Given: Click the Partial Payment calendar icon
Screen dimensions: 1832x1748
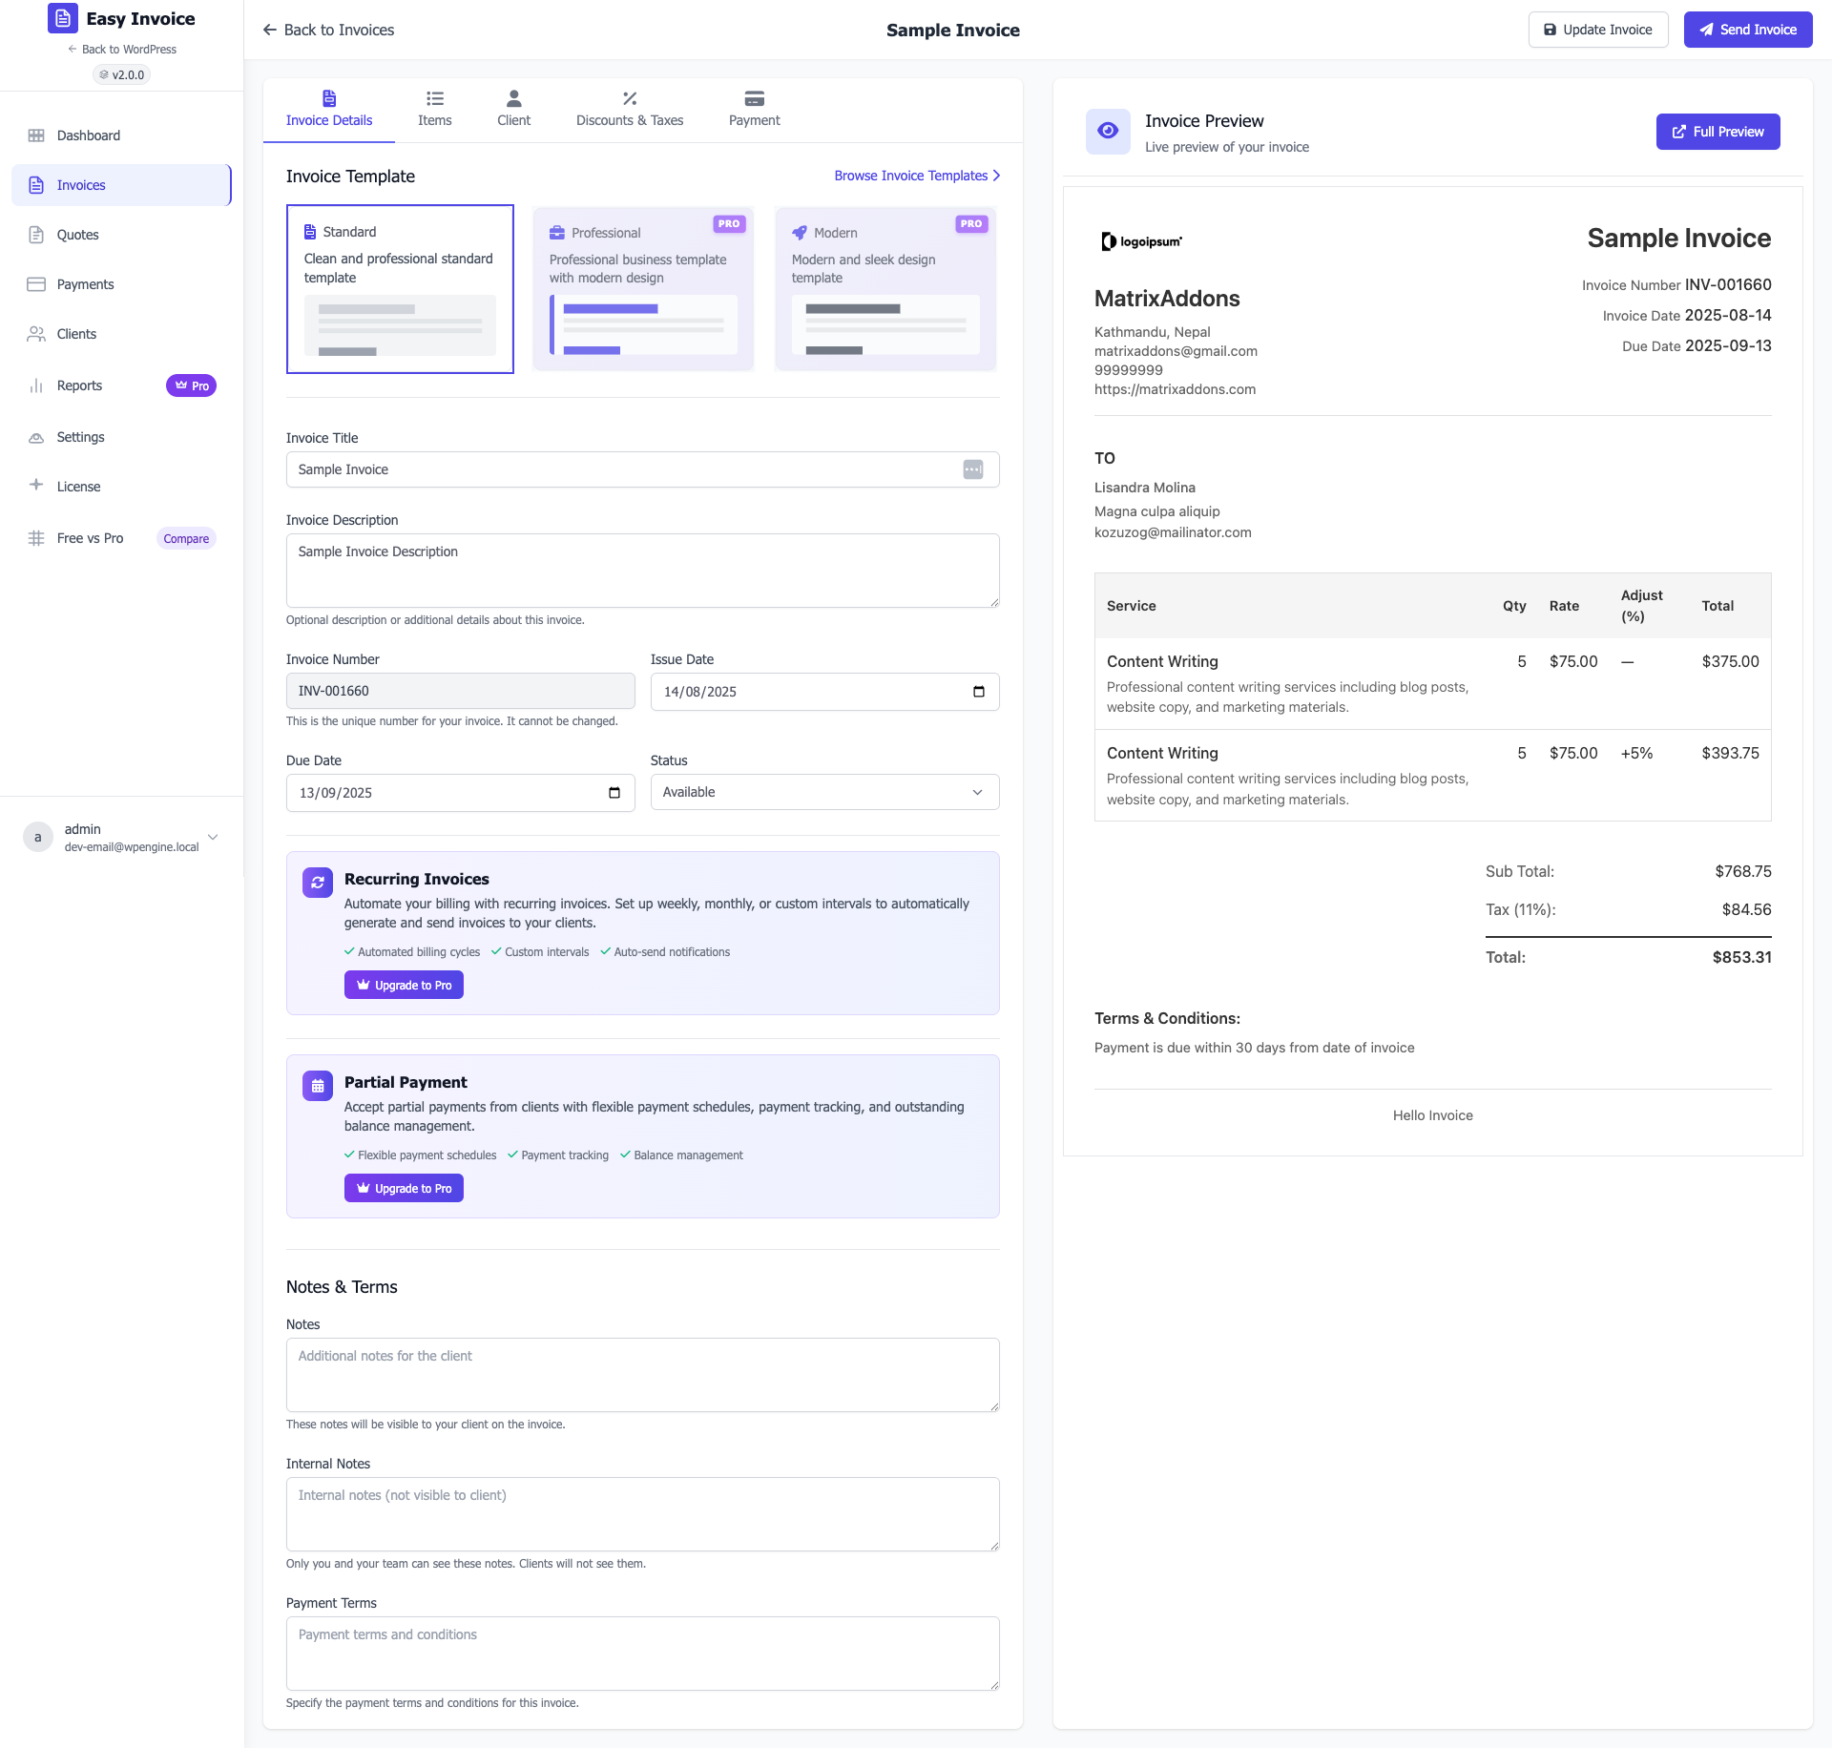Looking at the screenshot, I should (318, 1086).
